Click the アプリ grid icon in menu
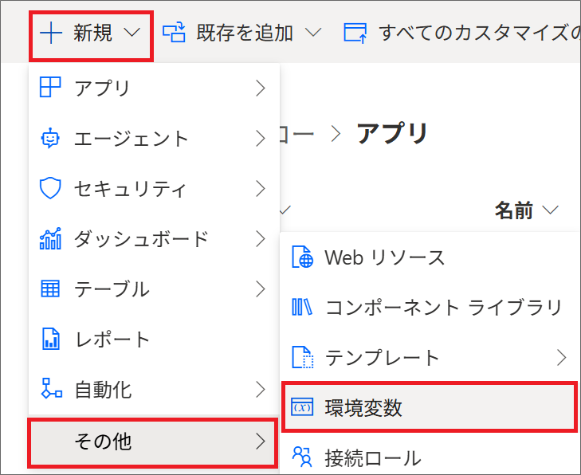This screenshot has height=475, width=581. point(50,88)
